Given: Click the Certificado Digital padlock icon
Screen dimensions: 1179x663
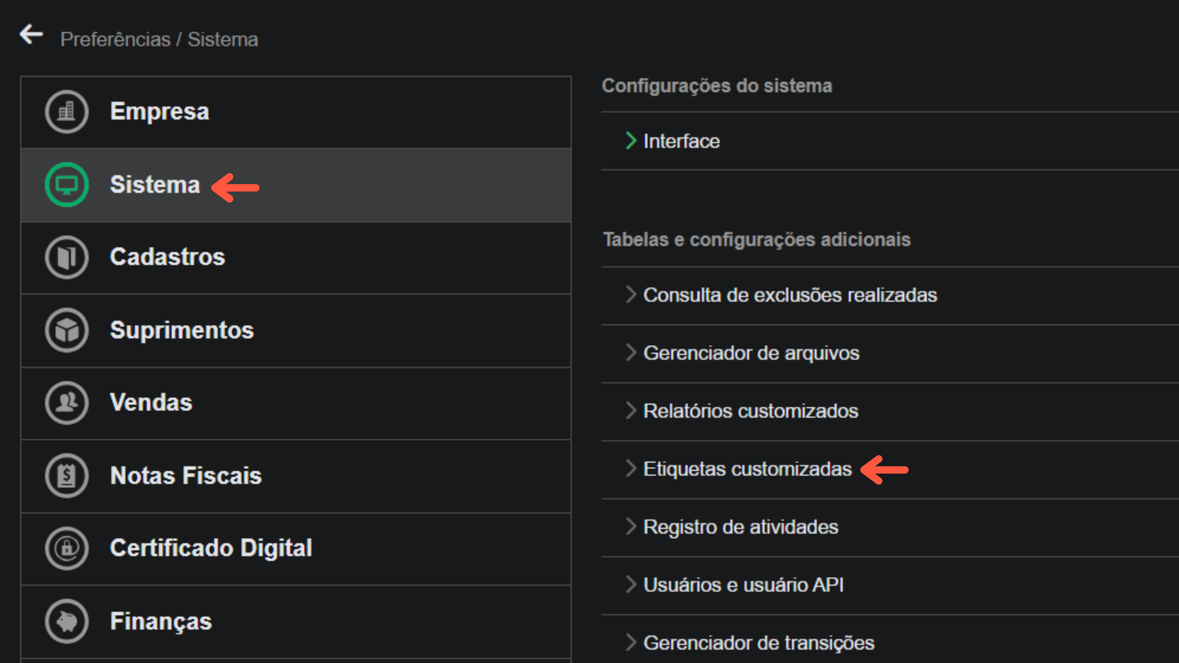Looking at the screenshot, I should 66,548.
